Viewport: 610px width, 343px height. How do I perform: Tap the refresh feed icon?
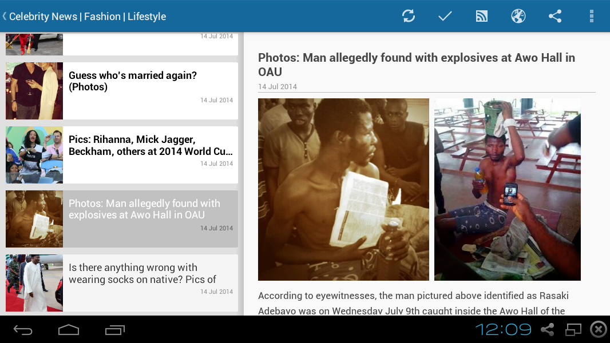[409, 17]
